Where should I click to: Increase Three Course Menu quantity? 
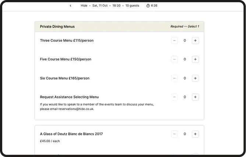195,41
